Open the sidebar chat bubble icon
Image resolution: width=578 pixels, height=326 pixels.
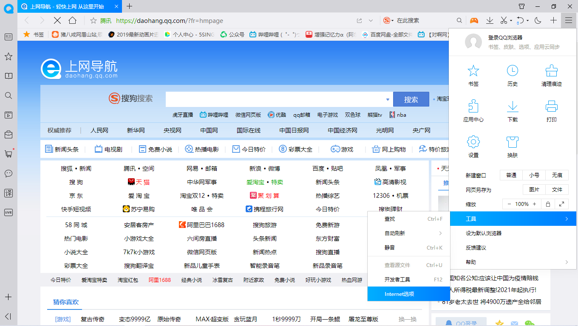point(8,173)
